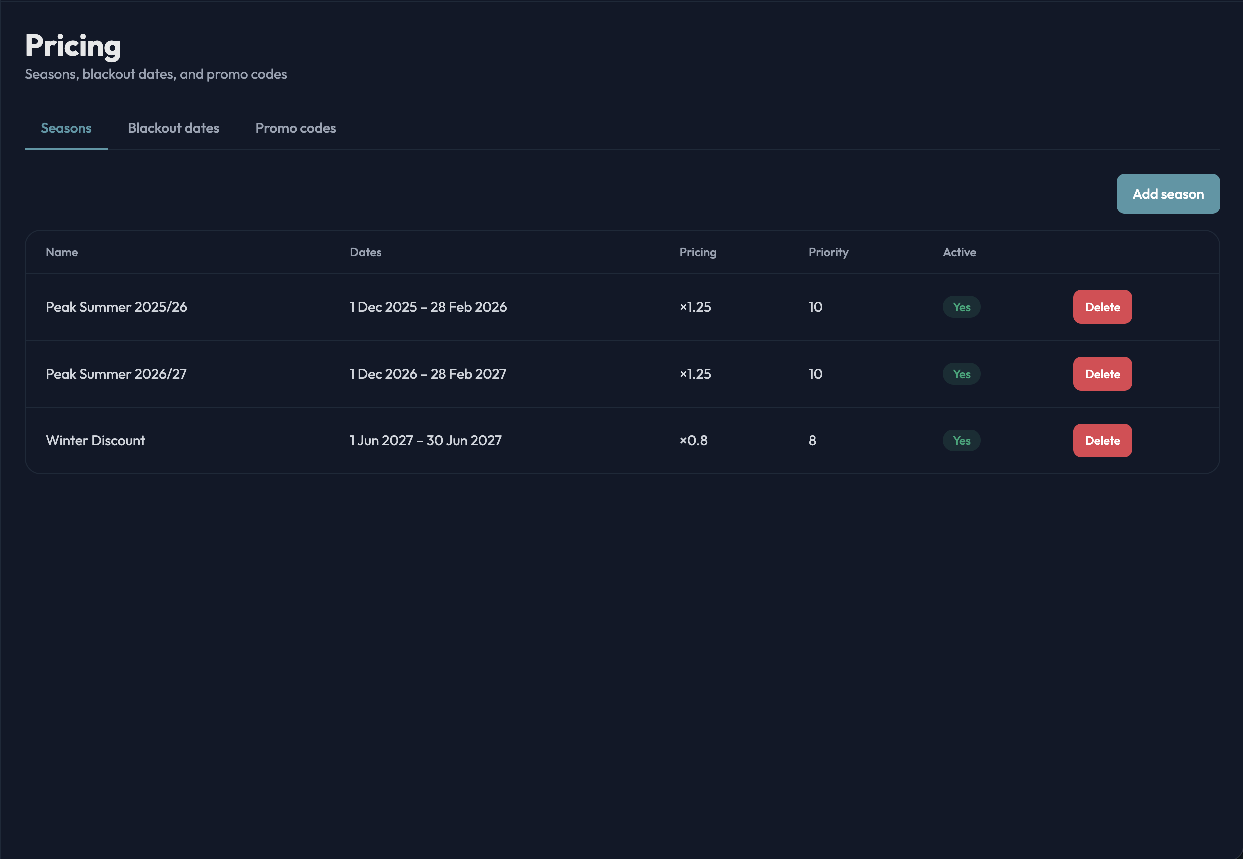Image resolution: width=1243 pixels, height=859 pixels.
Task: Click priority 10 in Peak Summer 2026/27 row
Action: 815,374
